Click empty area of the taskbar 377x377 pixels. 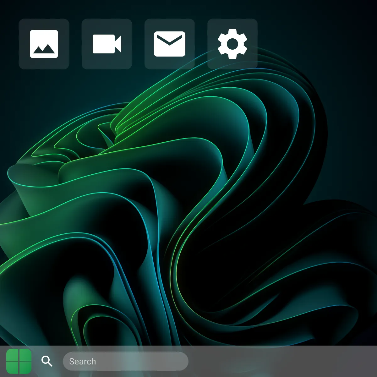click(x=283, y=361)
